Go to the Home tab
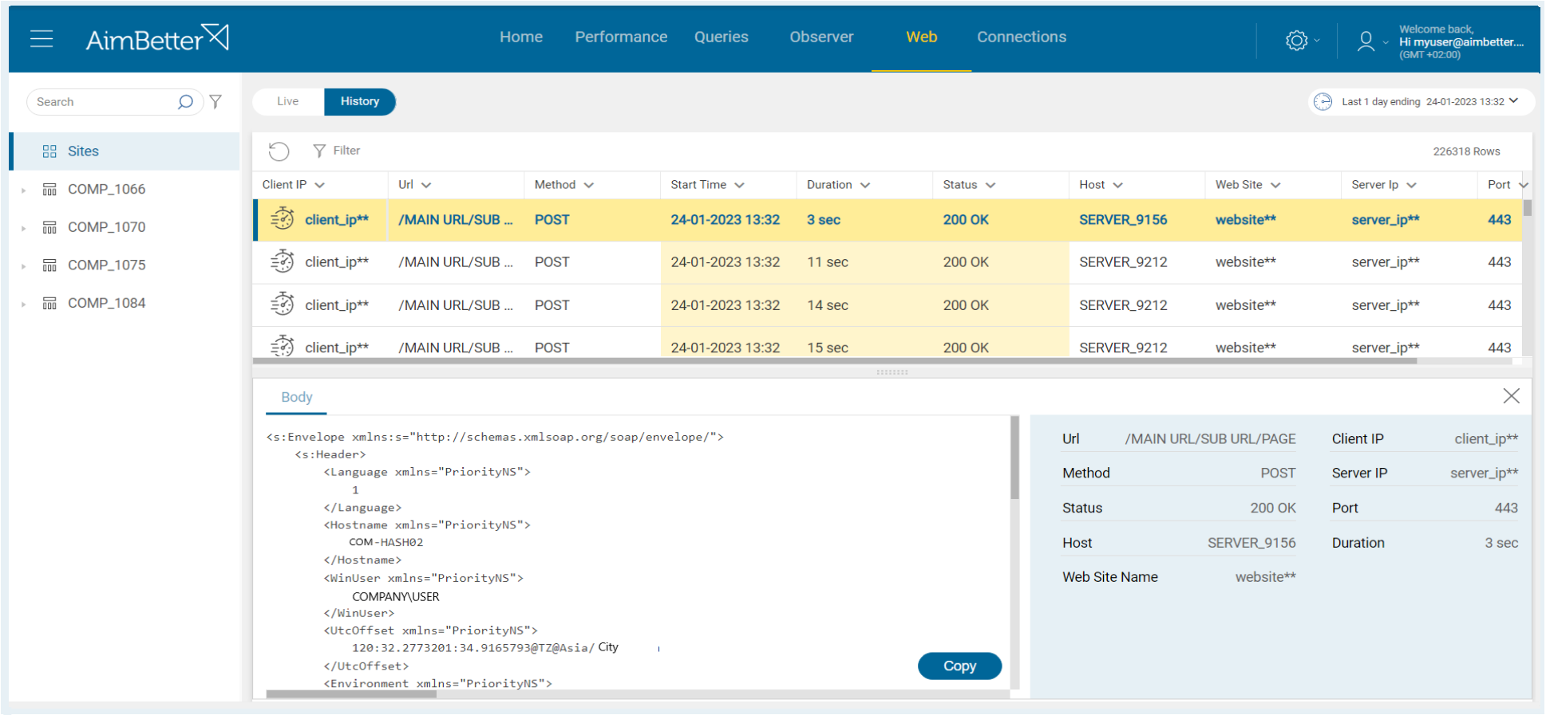This screenshot has height=715, width=1546. pos(521,37)
